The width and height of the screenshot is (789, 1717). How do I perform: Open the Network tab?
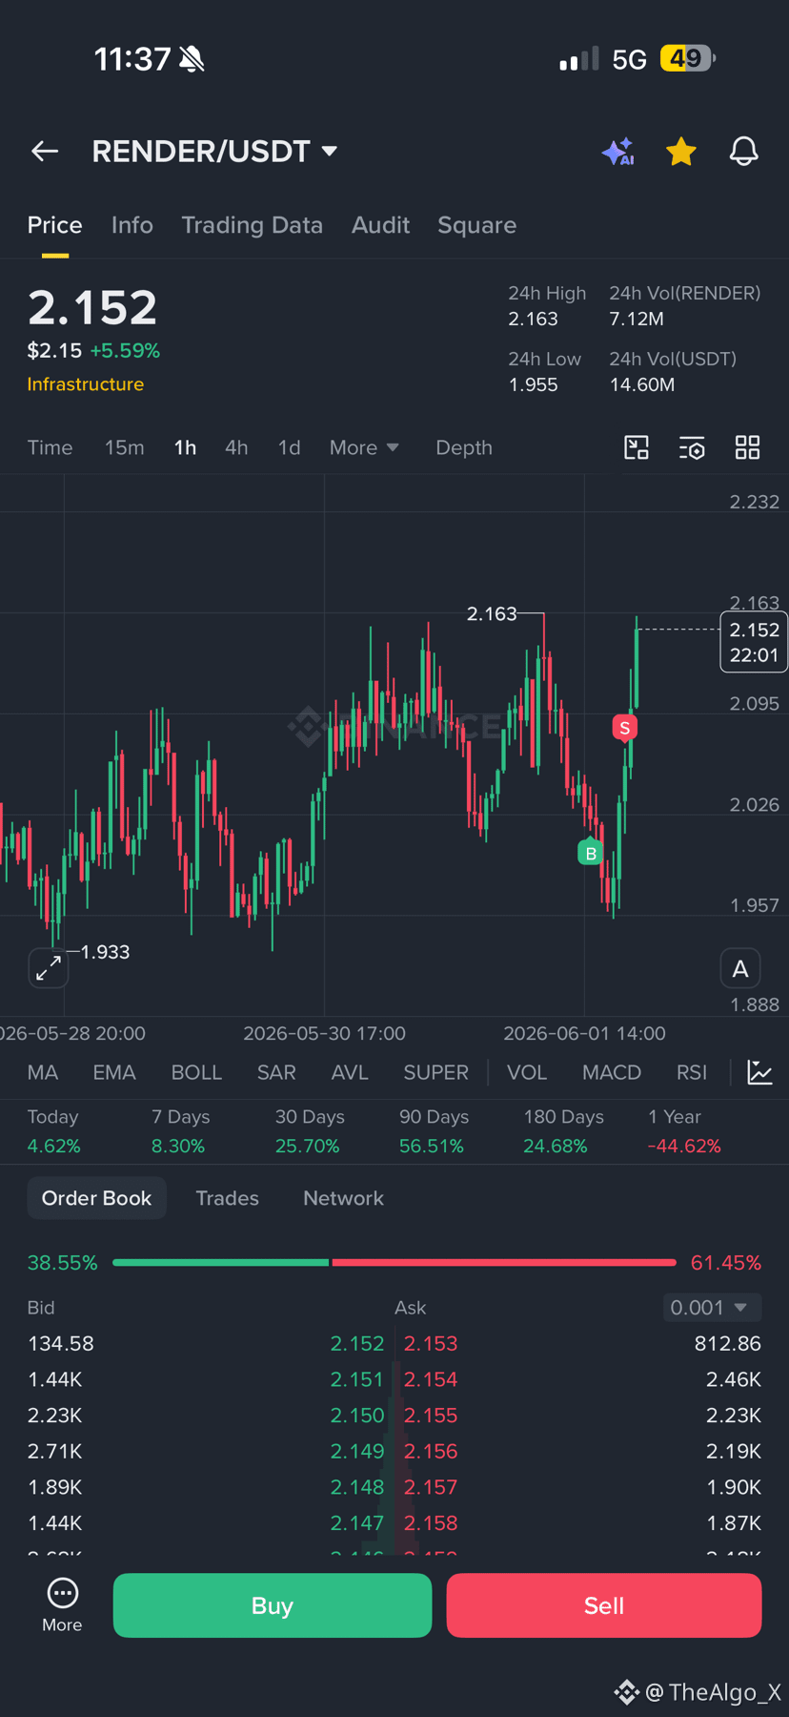(343, 1198)
